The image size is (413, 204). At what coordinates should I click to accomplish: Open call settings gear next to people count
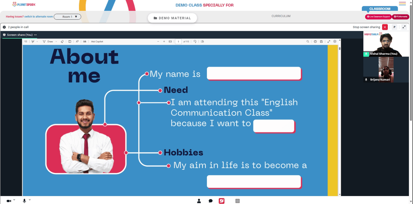(4, 27)
